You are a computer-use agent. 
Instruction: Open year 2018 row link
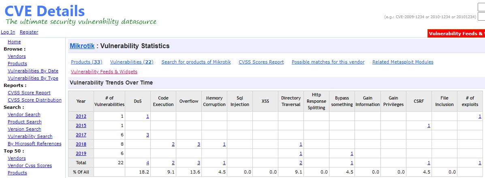pyautogui.click(x=81, y=144)
